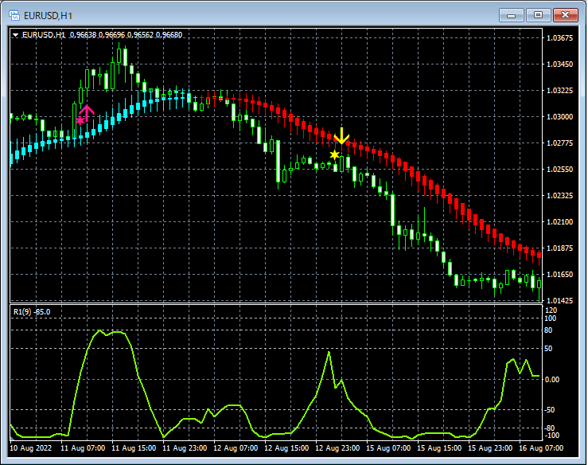Screen dimensions: 588x465
Task: Click the 11 Aug 07:00 time label
Action: click(83, 448)
